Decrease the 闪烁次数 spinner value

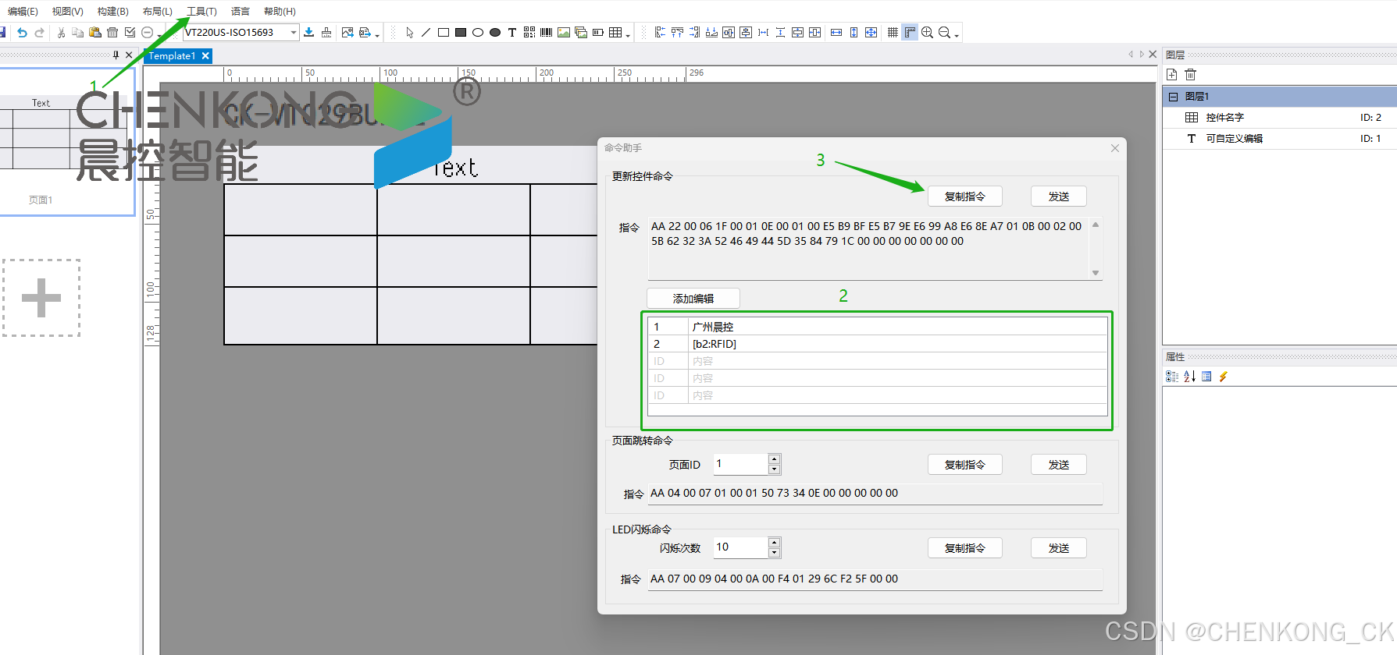tap(774, 553)
